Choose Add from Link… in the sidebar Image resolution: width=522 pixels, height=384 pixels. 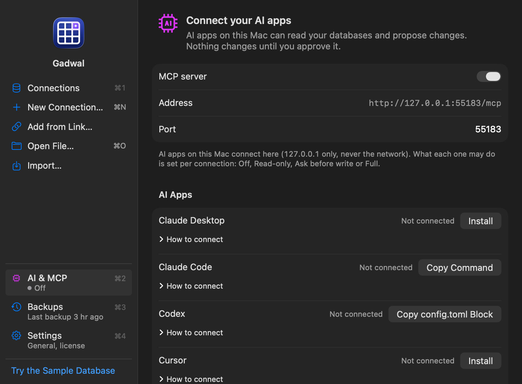[69, 127]
